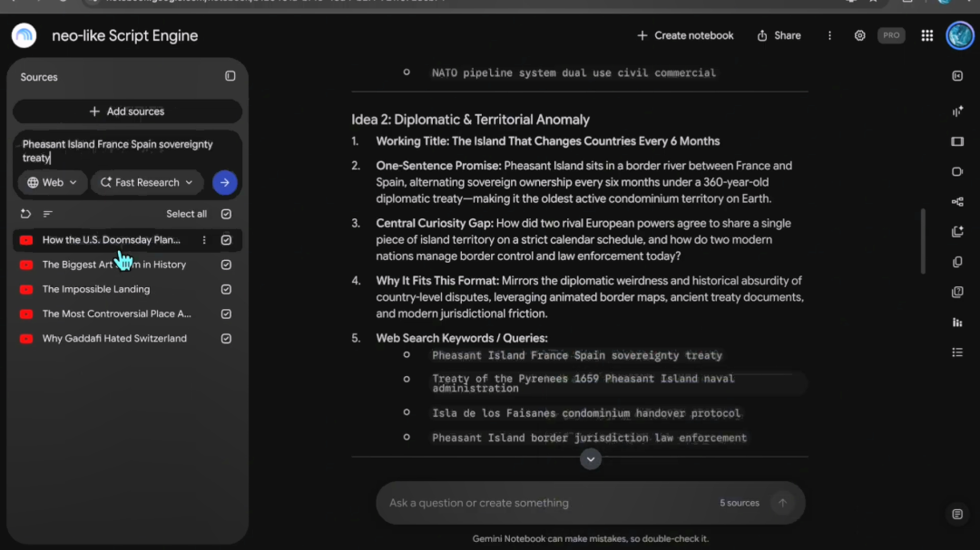Open How the U.S. Doomsday Plane source
Screen dimensions: 980x550
tap(112, 240)
